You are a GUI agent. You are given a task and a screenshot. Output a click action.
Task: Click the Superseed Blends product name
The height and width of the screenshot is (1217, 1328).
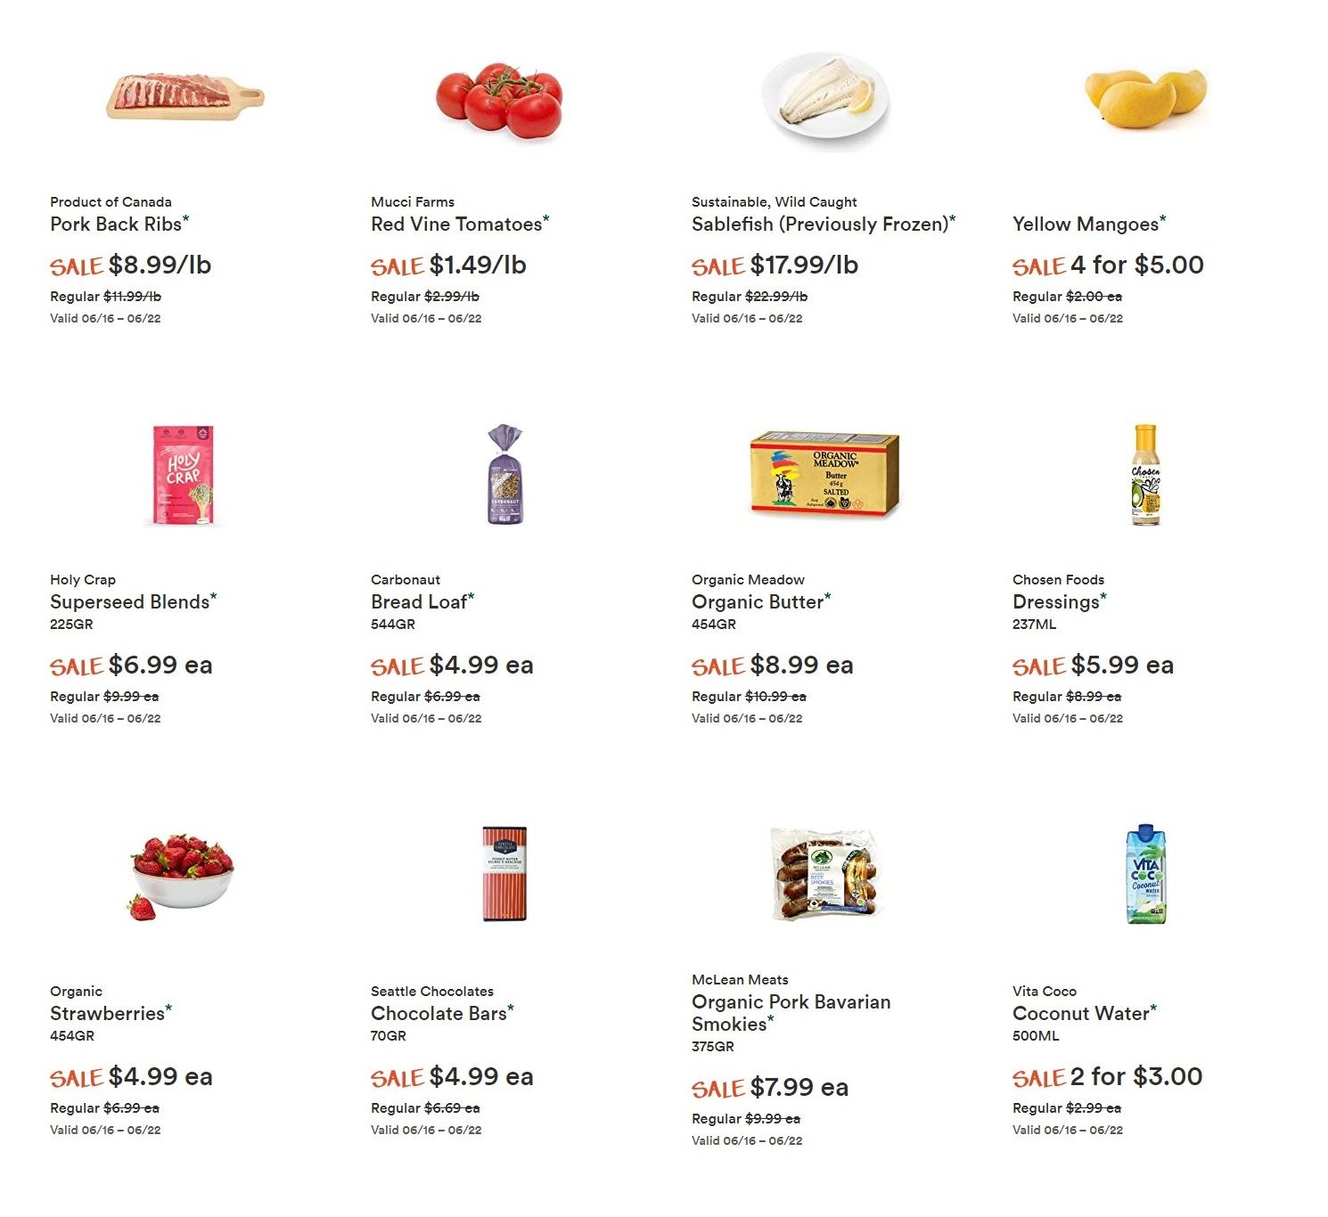(129, 602)
